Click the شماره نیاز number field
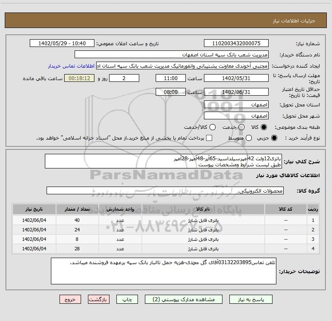332x321 pixels. pyautogui.click(x=236, y=44)
